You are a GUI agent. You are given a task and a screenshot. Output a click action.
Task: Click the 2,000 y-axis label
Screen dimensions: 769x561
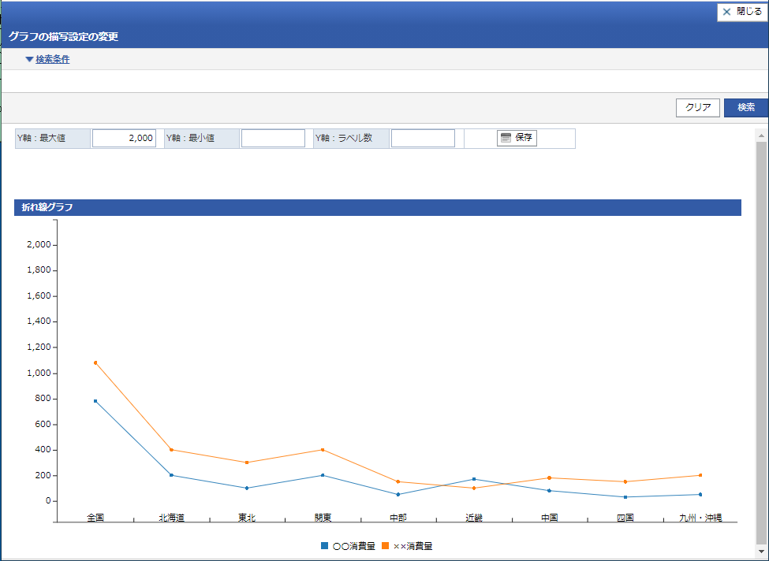[x=39, y=244]
